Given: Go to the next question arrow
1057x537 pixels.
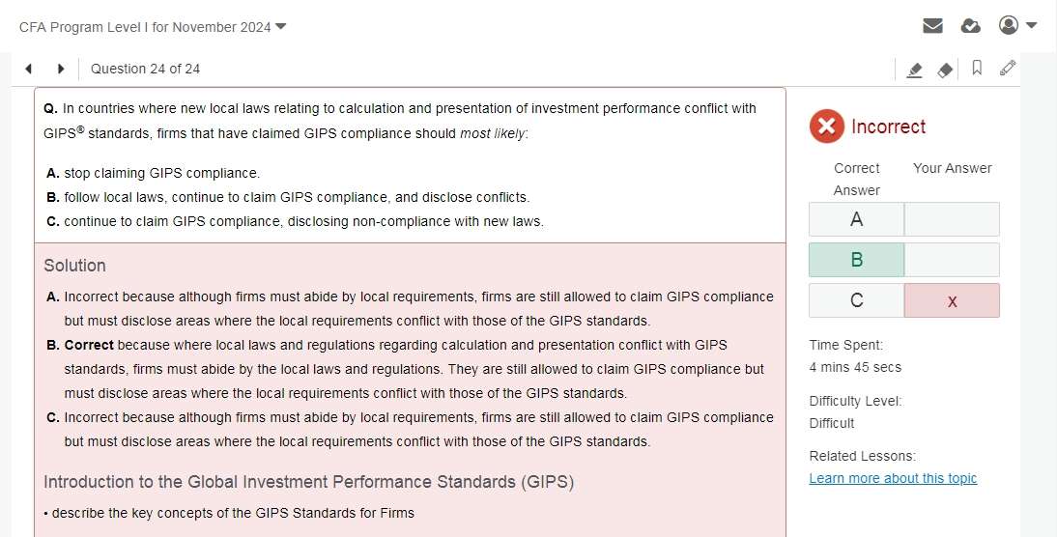Looking at the screenshot, I should click(61, 69).
